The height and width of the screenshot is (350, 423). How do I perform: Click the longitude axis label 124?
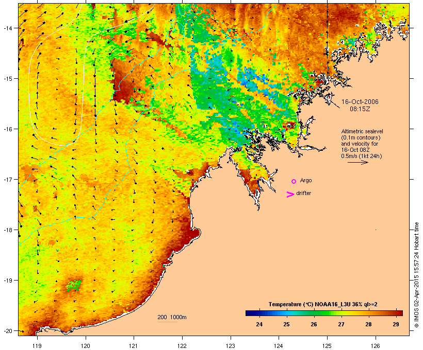279,346
